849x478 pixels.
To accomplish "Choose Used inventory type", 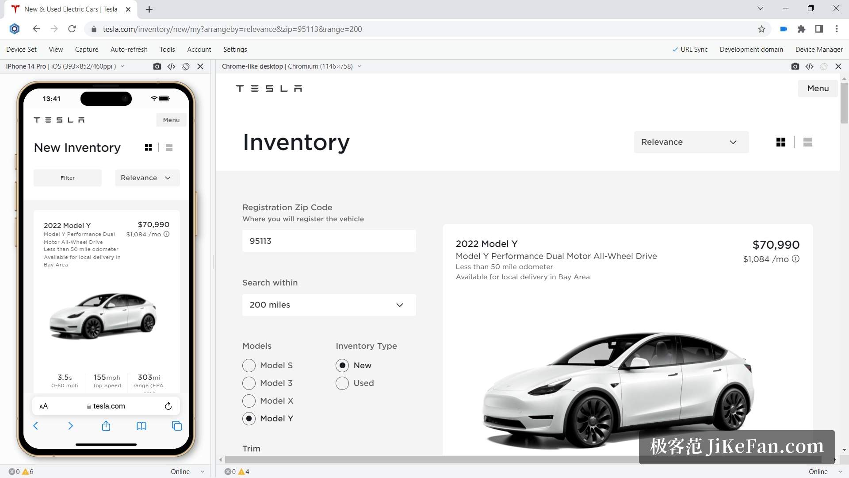I will 342,383.
